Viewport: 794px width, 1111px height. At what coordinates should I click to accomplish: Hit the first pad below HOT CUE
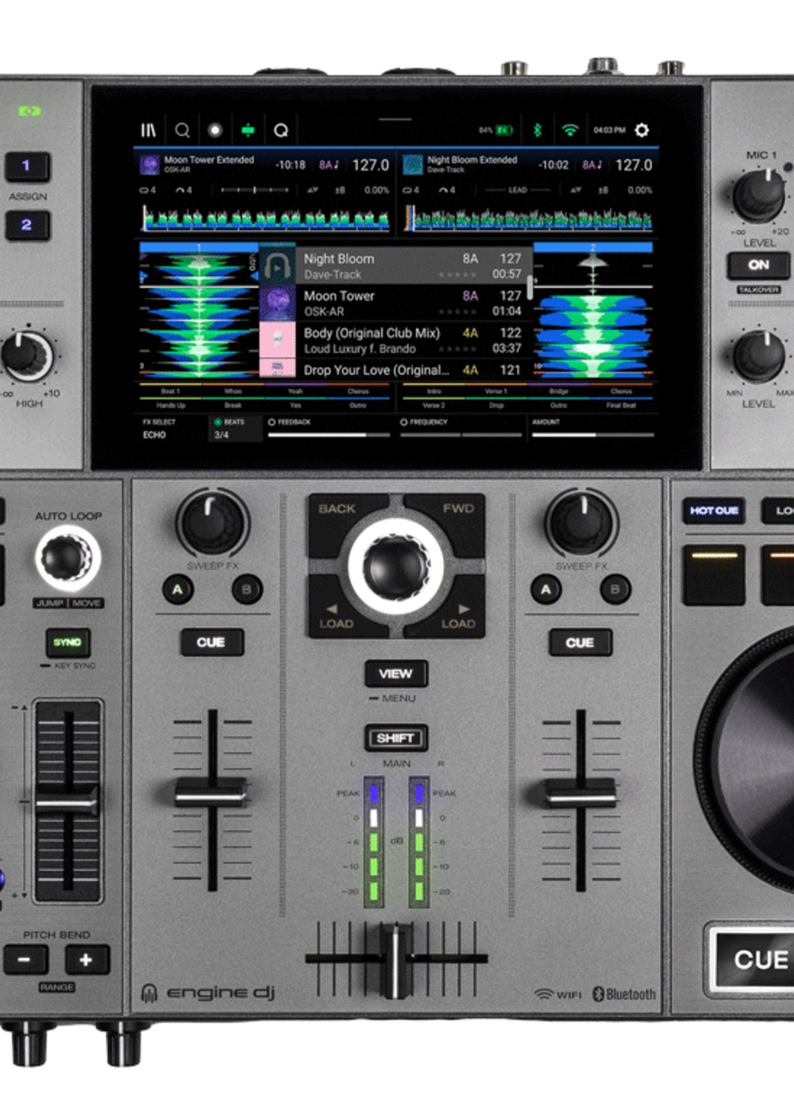(x=714, y=575)
